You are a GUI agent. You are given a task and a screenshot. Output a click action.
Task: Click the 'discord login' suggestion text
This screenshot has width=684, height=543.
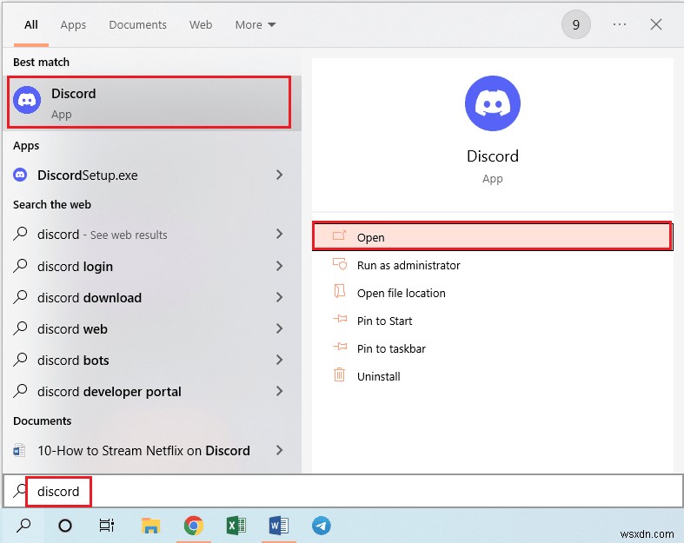(x=75, y=266)
